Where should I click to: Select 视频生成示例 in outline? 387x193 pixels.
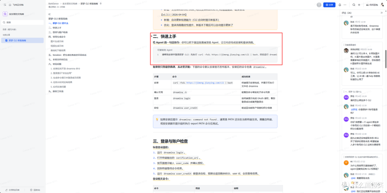point(57,46)
